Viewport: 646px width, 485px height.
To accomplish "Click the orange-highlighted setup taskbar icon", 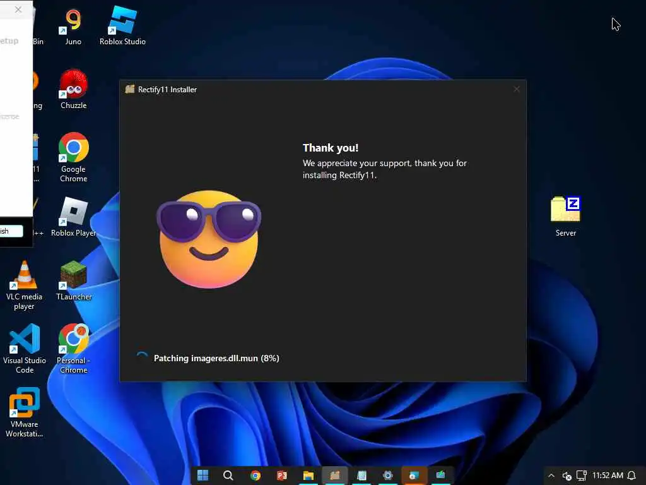I will click(x=414, y=476).
